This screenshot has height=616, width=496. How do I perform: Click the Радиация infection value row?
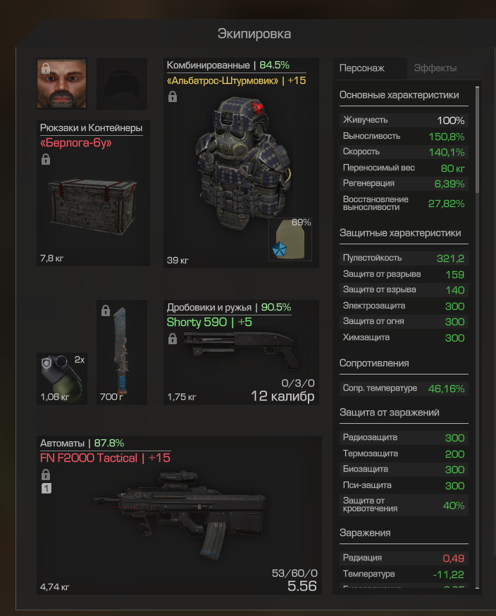coord(404,558)
